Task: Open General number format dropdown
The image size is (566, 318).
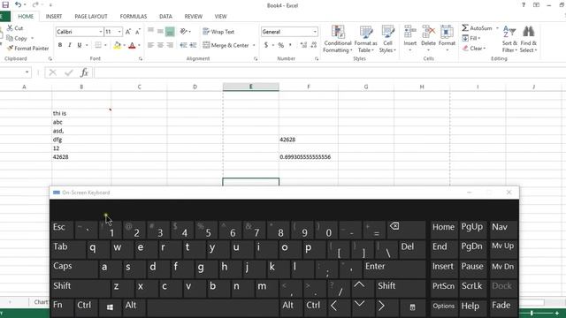Action: (x=315, y=32)
